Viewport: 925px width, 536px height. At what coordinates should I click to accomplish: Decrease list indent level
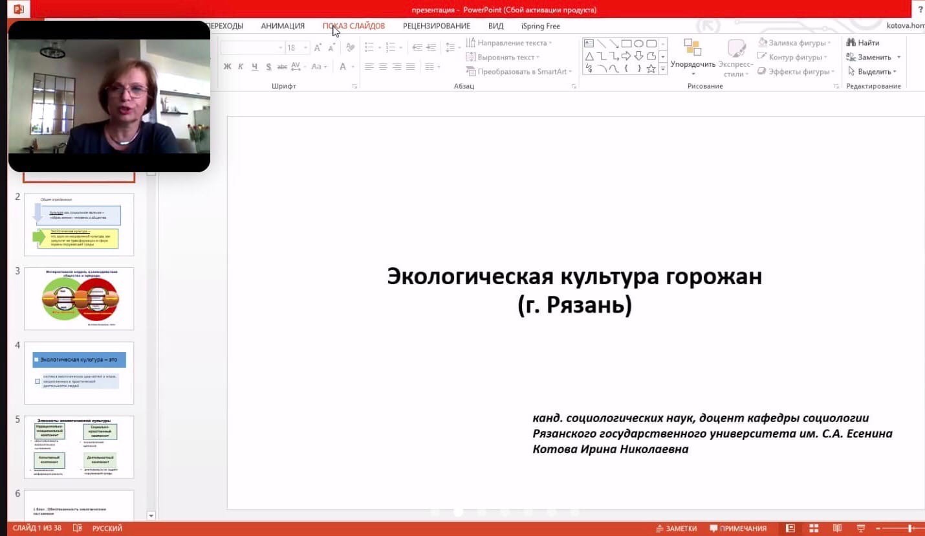pos(417,47)
